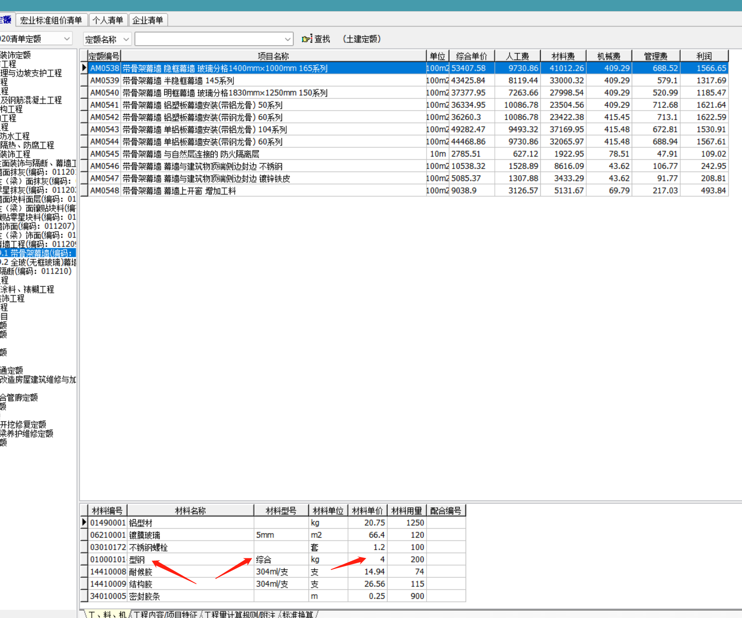Click the 综合单价 column header
This screenshot has height=618, width=742.
(472, 56)
